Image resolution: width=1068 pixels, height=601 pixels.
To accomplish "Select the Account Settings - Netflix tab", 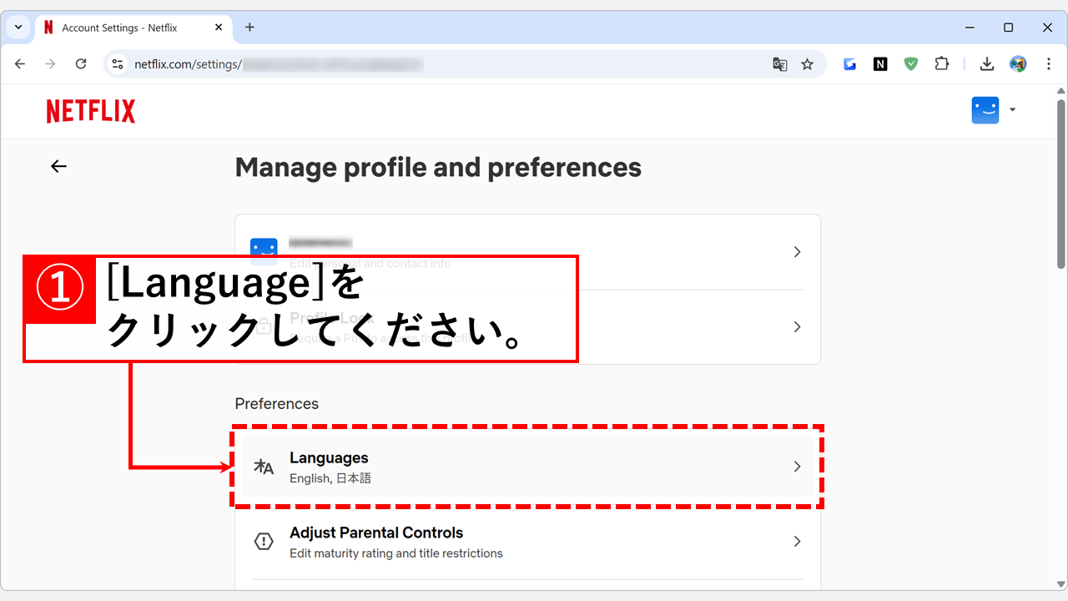I will coord(133,28).
